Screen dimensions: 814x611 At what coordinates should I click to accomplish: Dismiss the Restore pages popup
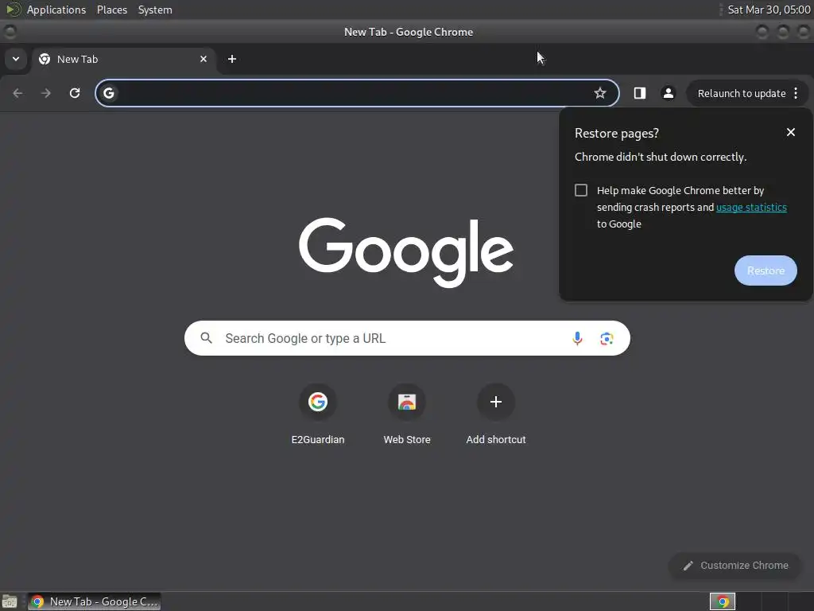coord(791,133)
